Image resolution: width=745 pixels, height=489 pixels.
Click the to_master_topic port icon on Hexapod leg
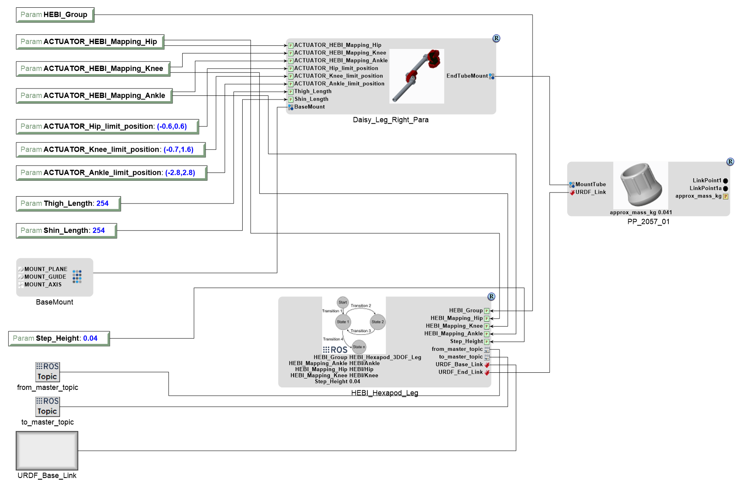click(487, 357)
